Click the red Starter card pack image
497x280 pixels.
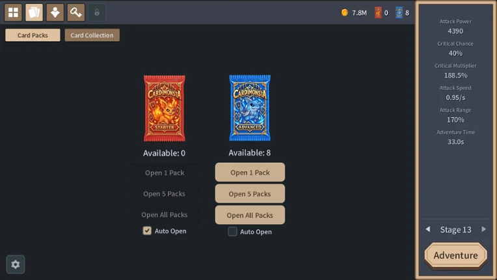[165, 108]
